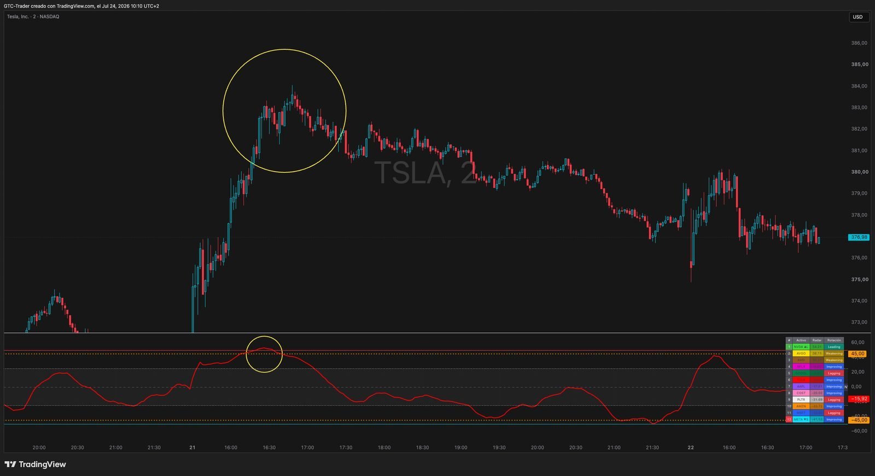Click the 385,00 price axis label
The image size is (875, 476).
[859, 64]
